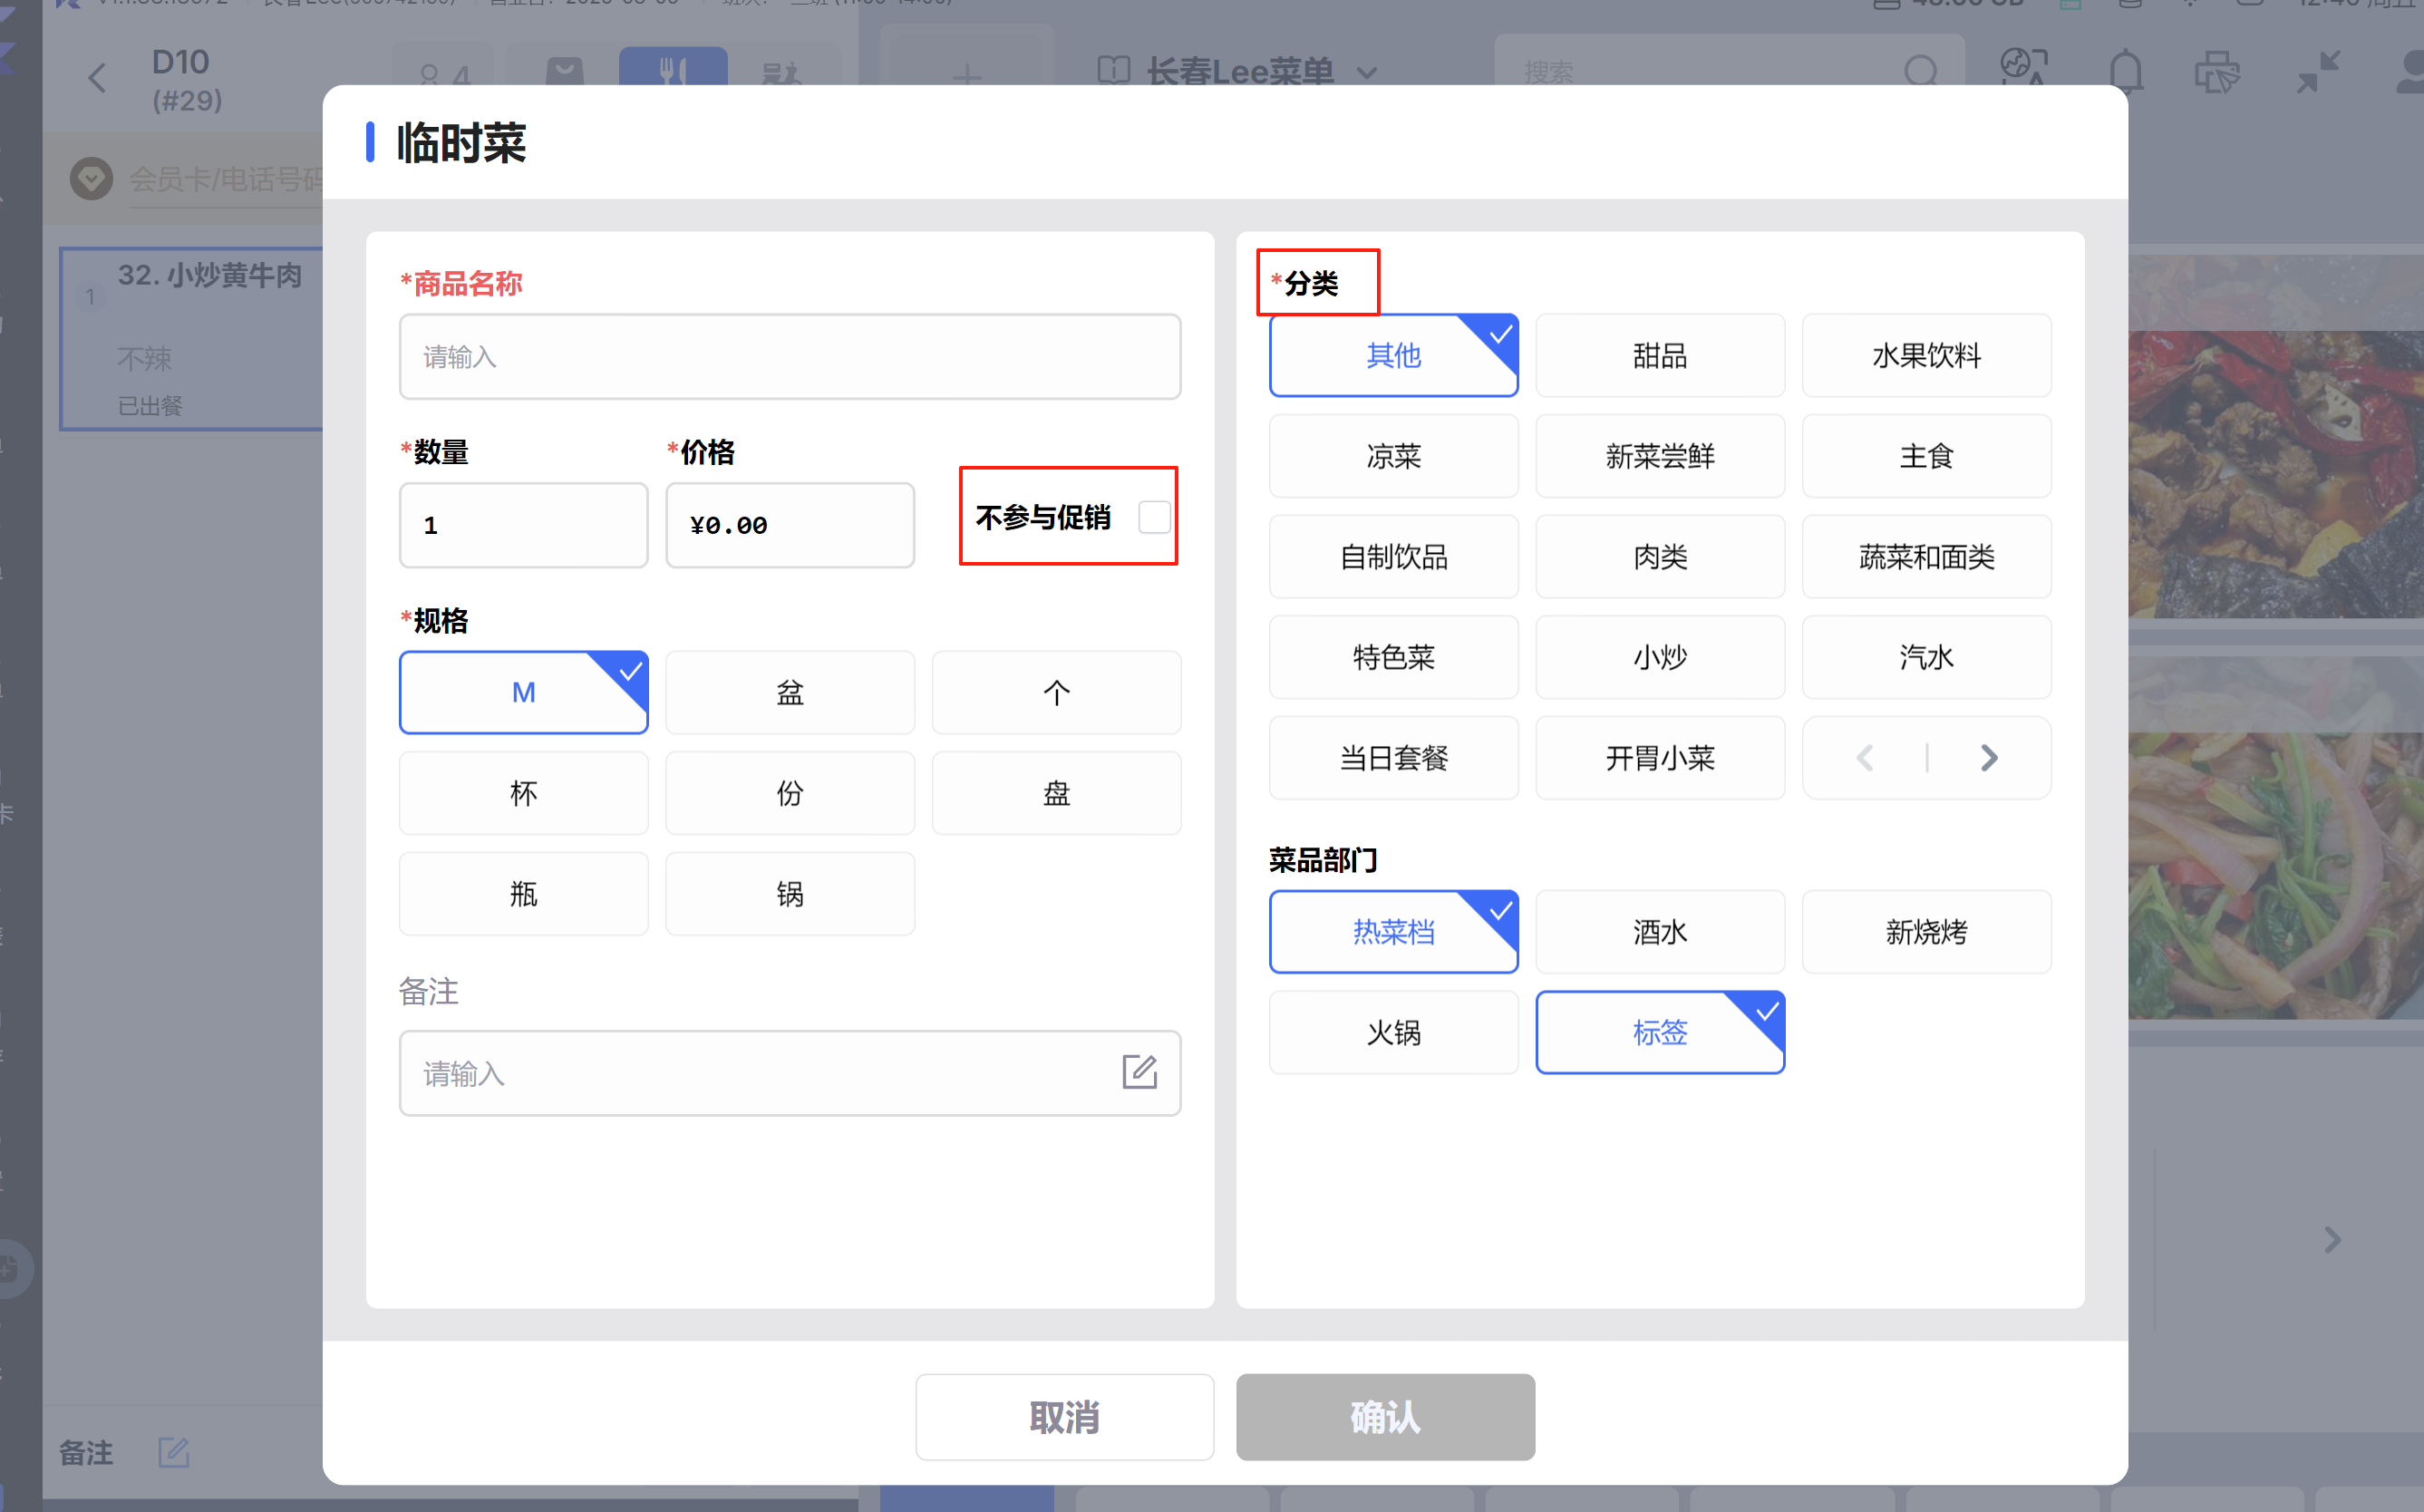Expand the member card dropdown circle
The image size is (2424, 1512).
point(91,179)
